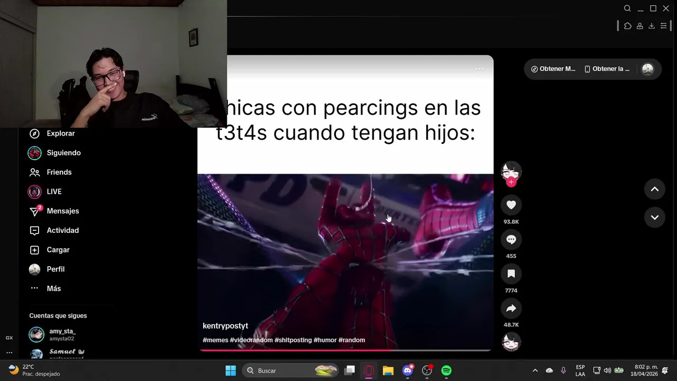Open kentrypostyt username on the video
Viewport: 677px width, 381px height.
pyautogui.click(x=225, y=326)
